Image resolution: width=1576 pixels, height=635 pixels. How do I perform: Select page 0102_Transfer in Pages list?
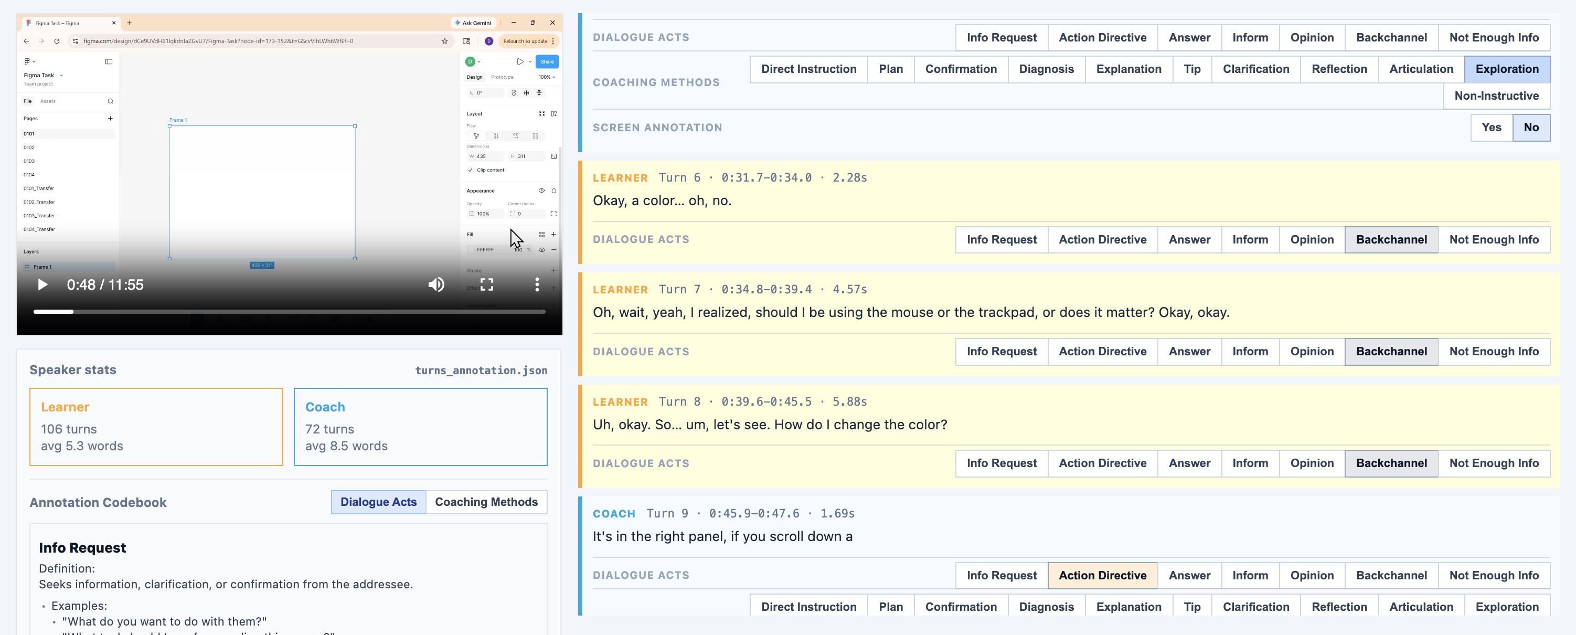tap(39, 202)
